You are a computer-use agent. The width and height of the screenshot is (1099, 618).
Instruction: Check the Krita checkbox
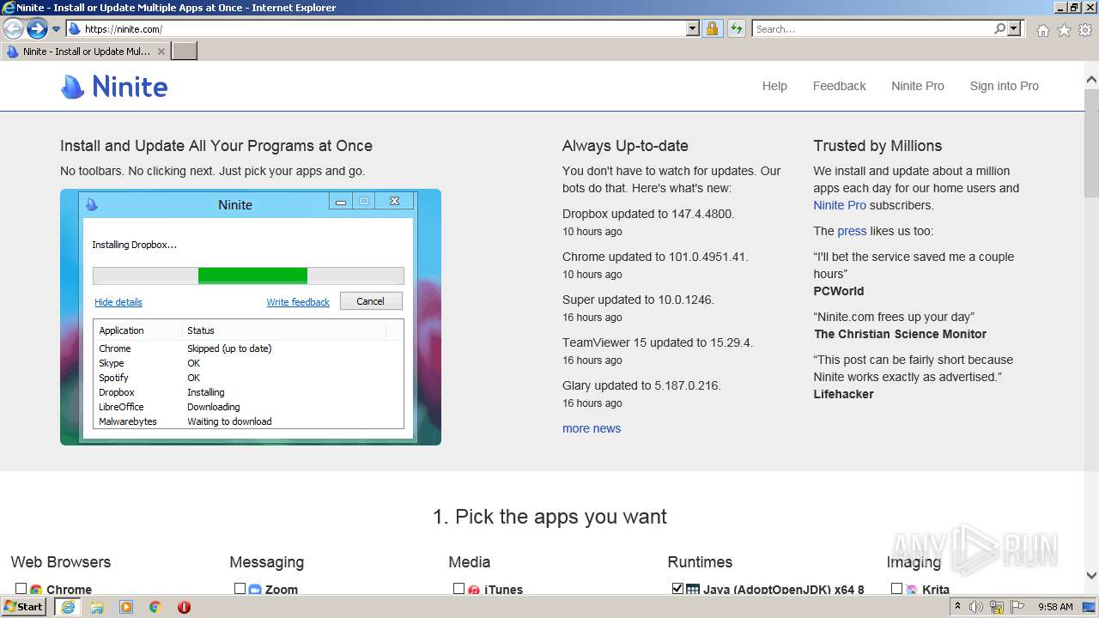tap(897, 589)
